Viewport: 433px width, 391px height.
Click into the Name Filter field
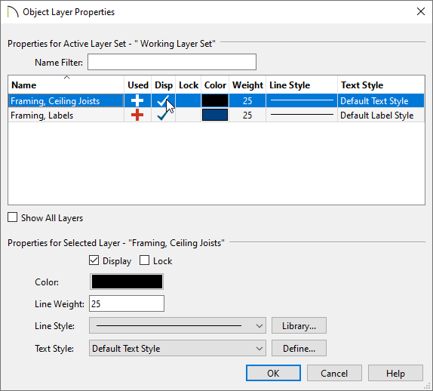point(172,62)
